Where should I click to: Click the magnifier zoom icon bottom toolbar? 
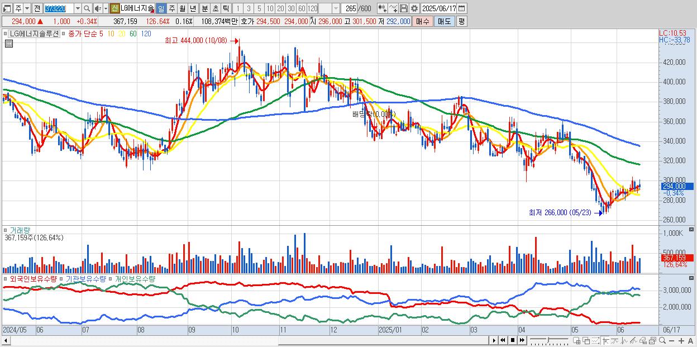point(662,340)
